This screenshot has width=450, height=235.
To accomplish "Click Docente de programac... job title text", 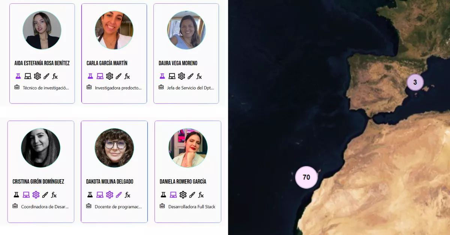I will tap(118, 207).
